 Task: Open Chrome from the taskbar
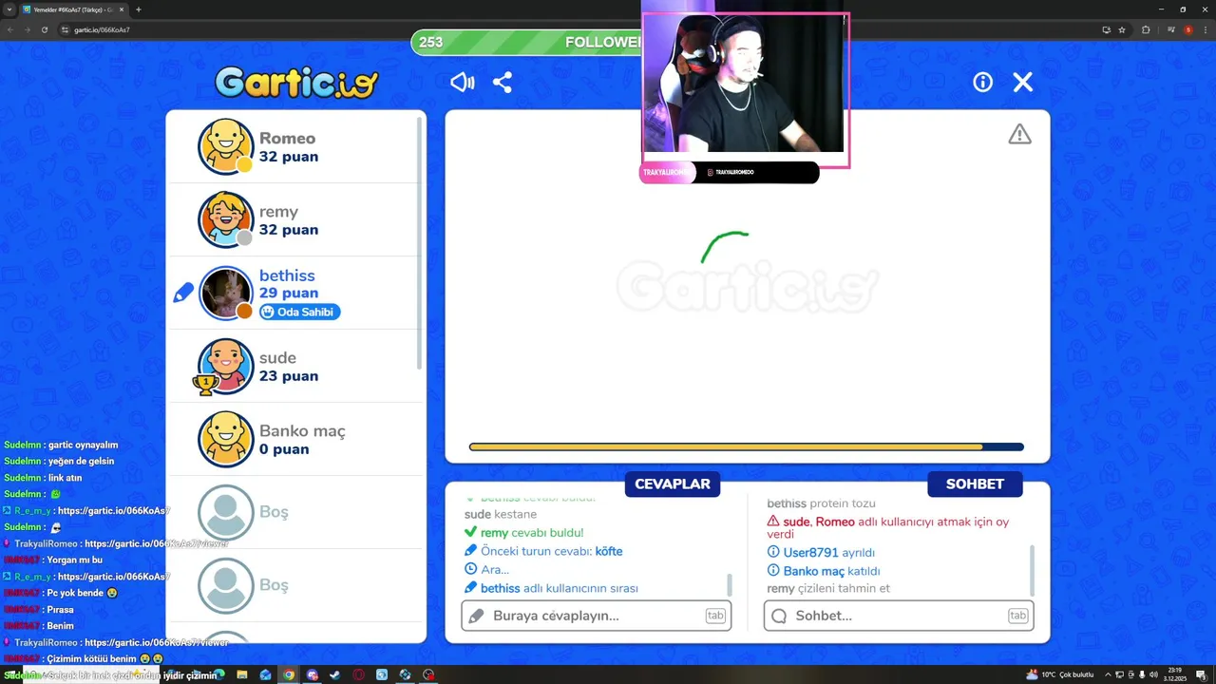(x=289, y=674)
